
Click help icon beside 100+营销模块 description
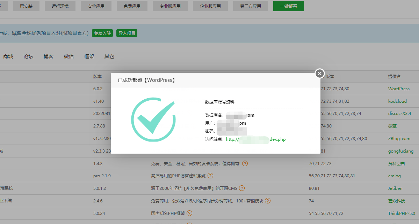268,201
